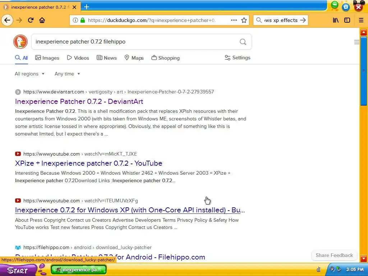
Task: Click the YouTube favicon for One-Core result
Action: click(18, 201)
